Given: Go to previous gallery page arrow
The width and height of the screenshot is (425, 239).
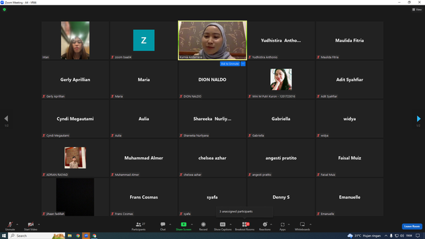Looking at the screenshot, I should click(x=6, y=118).
